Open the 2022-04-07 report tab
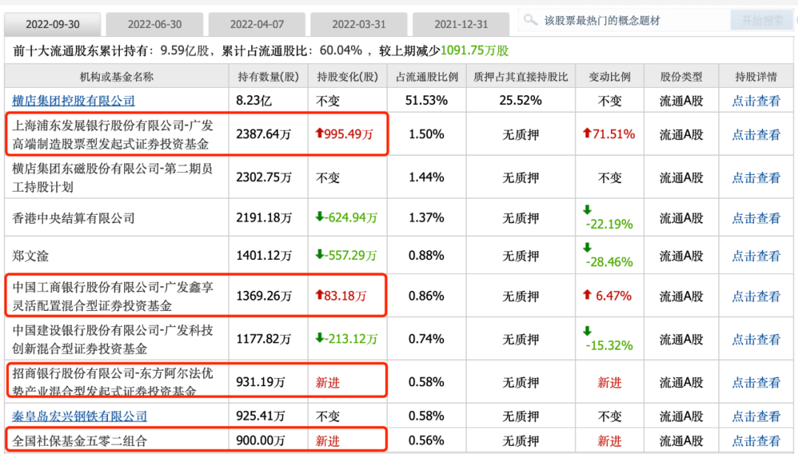Screen dimensions: 798x454 click(x=257, y=24)
